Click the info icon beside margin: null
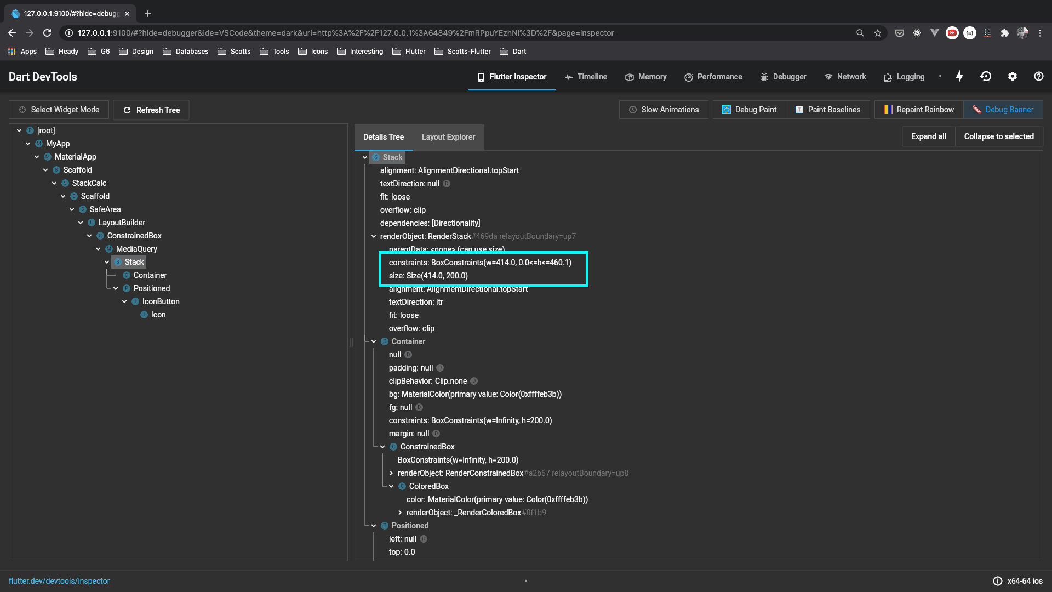The height and width of the screenshot is (592, 1052). tap(436, 434)
